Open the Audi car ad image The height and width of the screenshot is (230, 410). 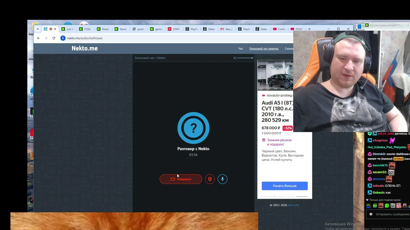click(275, 76)
